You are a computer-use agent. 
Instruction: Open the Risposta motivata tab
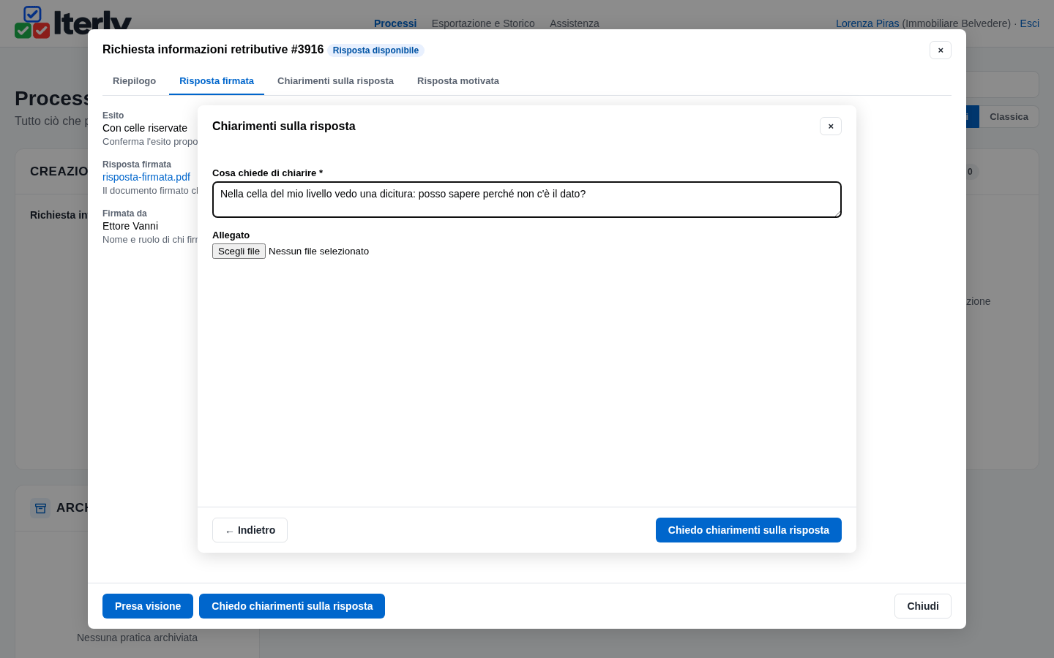coord(458,81)
